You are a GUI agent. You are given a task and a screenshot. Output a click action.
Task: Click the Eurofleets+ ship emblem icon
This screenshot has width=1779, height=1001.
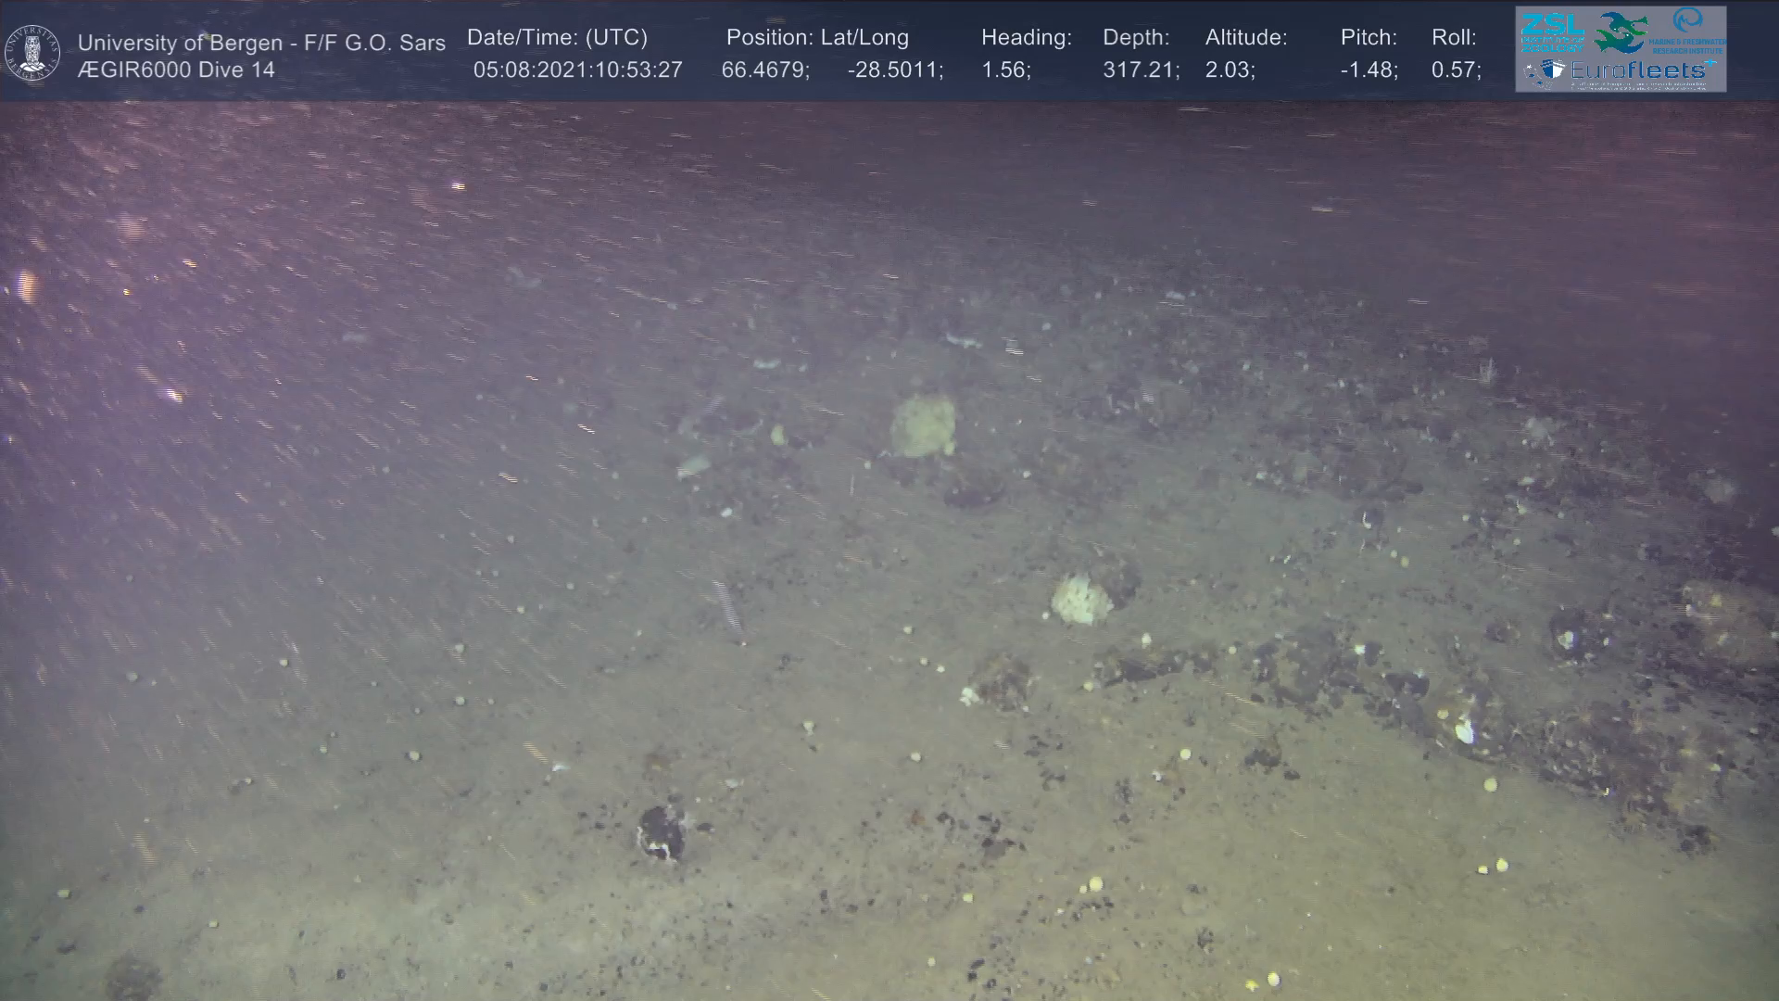1553,70
